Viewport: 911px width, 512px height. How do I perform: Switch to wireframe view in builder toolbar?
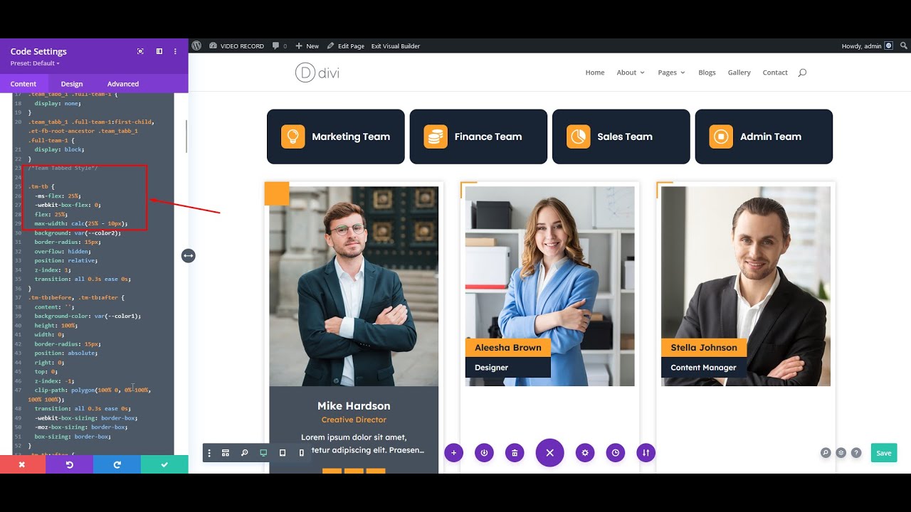coord(226,453)
